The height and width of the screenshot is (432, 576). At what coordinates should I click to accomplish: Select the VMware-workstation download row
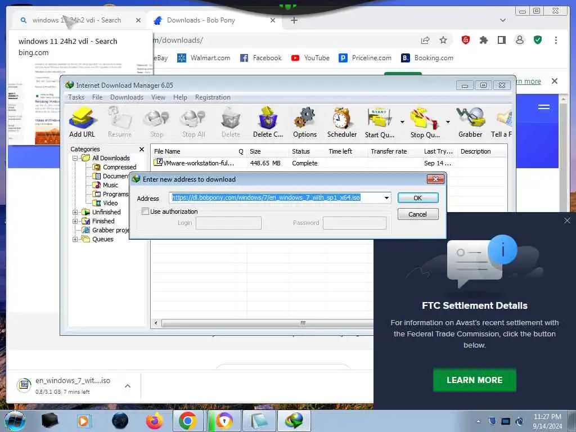[x=328, y=163]
